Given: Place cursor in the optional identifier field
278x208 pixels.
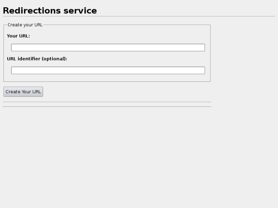Looking at the screenshot, I should 108,71.
